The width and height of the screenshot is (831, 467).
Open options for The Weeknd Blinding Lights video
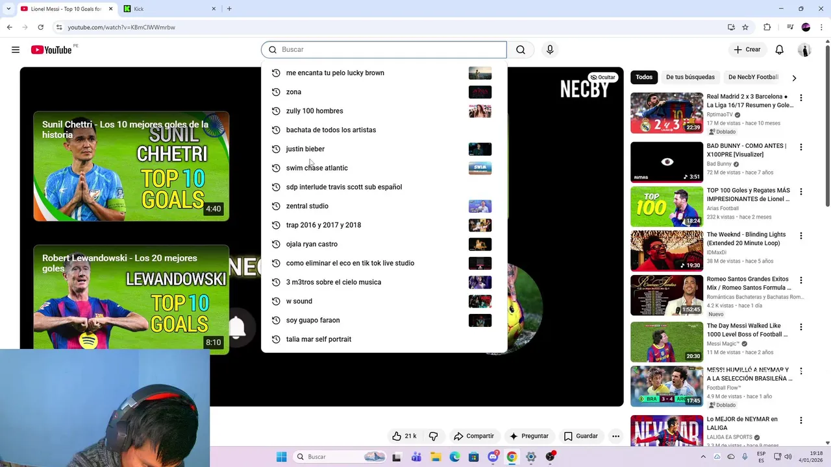coord(800,236)
